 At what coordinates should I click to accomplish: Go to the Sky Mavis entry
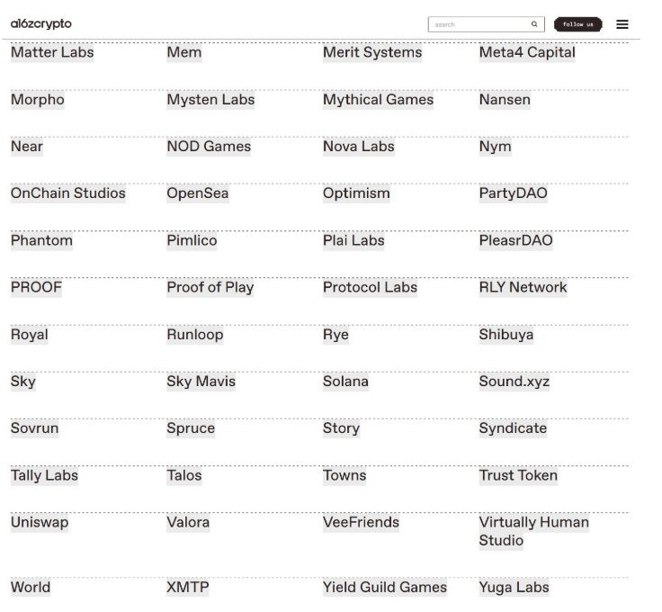(201, 382)
